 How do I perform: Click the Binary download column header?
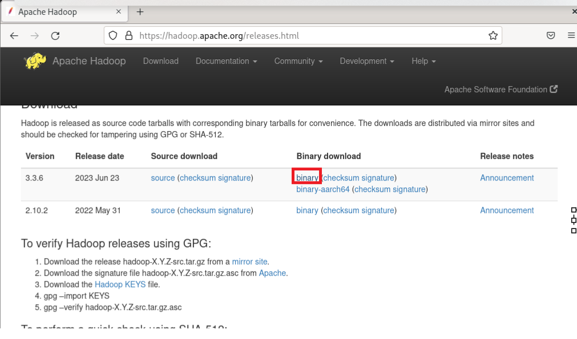(x=329, y=156)
